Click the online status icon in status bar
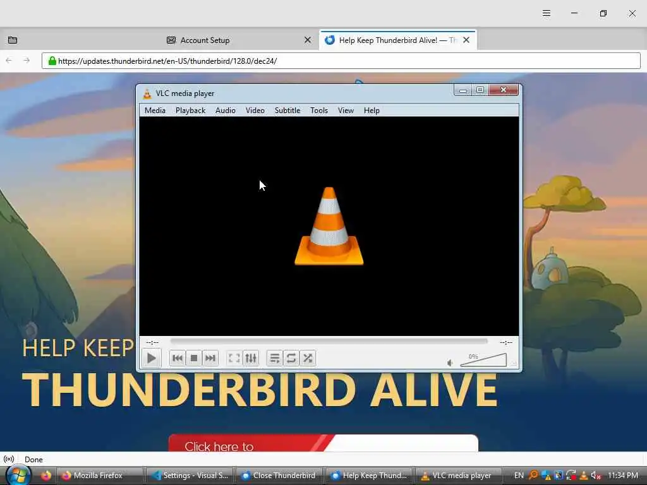Screen dimensions: 647x485 pos(9,459)
